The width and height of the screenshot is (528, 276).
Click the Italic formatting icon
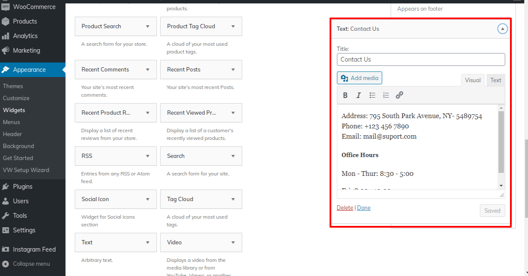coord(359,95)
